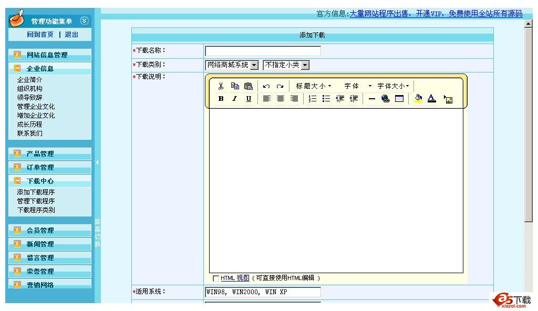Click the 退出 logout link

coord(71,35)
